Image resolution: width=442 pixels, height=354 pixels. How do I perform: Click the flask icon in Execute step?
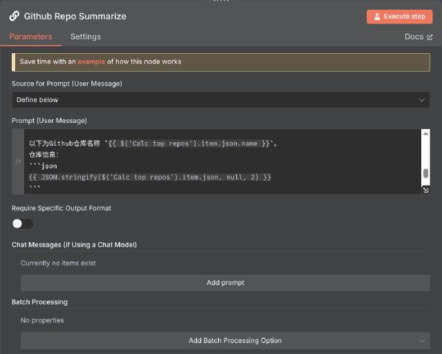[x=376, y=17]
